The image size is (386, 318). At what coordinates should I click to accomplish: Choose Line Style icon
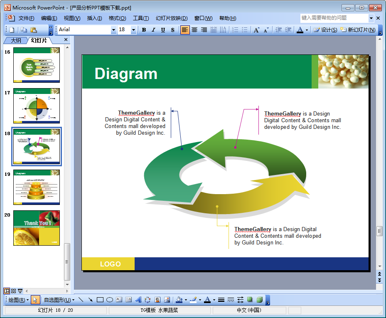pyautogui.click(x=221, y=300)
